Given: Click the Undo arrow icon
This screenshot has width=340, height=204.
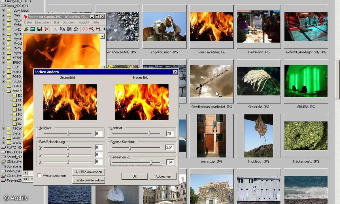Looking at the screenshot, I should coord(76,29).
